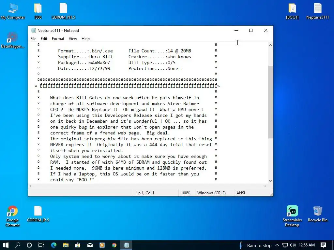Image resolution: width=334 pixels, height=250 pixels.
Task: Open Microsoft Store from taskbar
Action: click(x=78, y=245)
